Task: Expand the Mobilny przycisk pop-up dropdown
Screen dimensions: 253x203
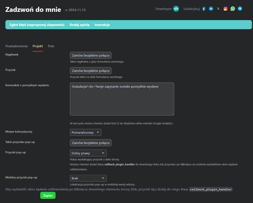Action: coord(88,178)
